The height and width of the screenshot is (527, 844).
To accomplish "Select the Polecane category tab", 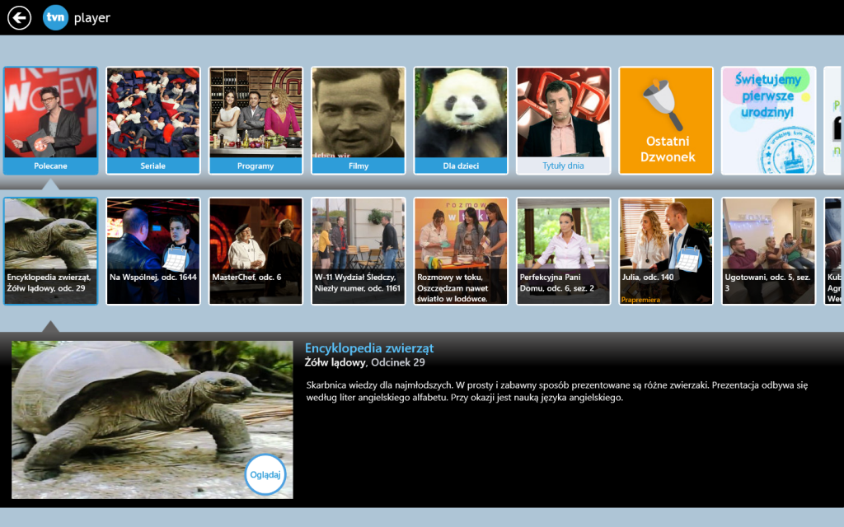I will (x=50, y=120).
